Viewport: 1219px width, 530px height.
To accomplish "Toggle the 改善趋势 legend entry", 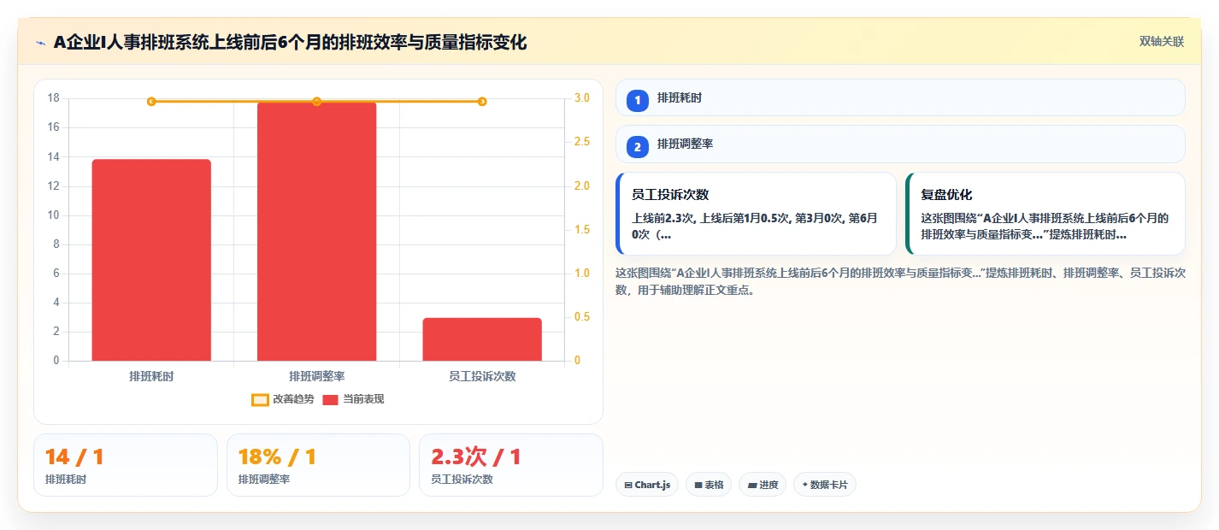I will (283, 399).
